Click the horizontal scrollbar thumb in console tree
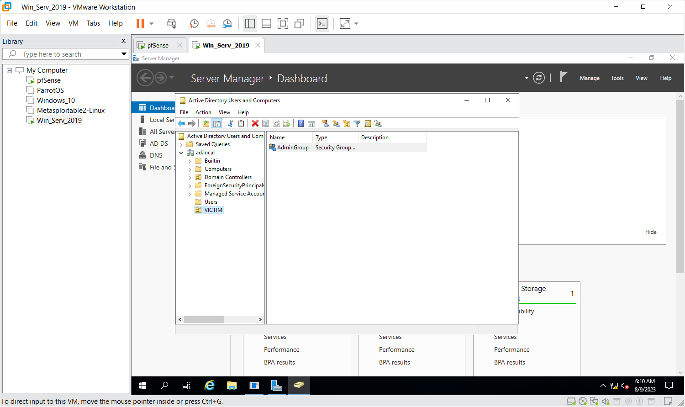This screenshot has width=685, height=407. [204, 320]
